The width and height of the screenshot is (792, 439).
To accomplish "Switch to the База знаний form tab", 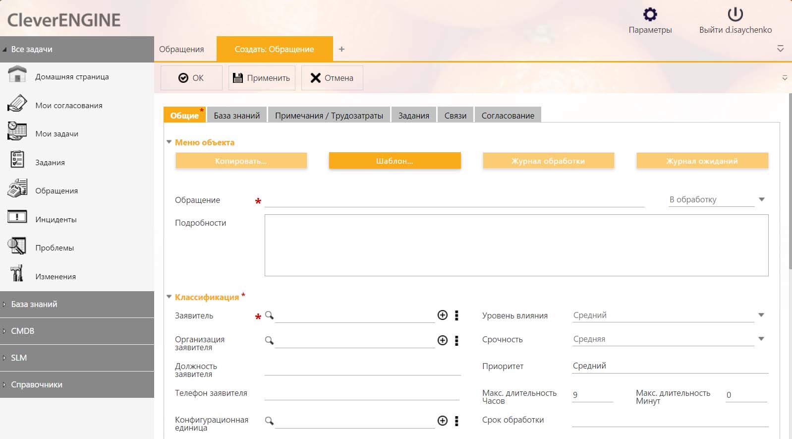I will pyautogui.click(x=237, y=115).
